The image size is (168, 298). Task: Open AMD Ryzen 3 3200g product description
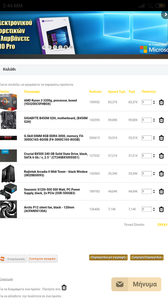[50, 102]
